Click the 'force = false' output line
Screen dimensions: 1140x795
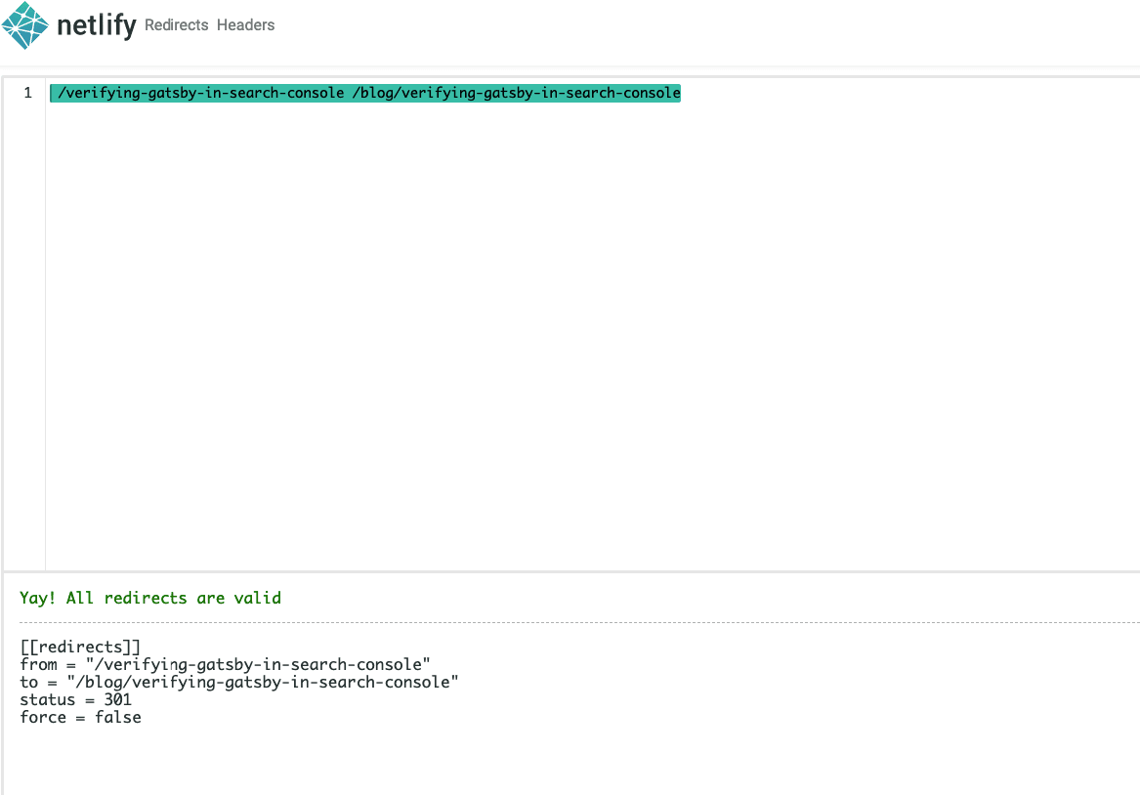pos(80,717)
